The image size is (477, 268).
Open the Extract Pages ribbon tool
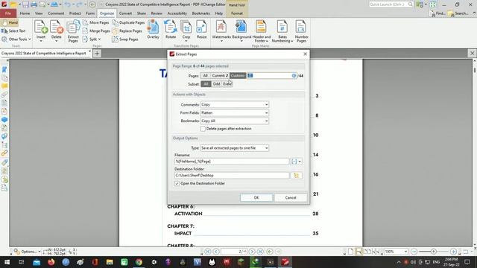(73, 31)
